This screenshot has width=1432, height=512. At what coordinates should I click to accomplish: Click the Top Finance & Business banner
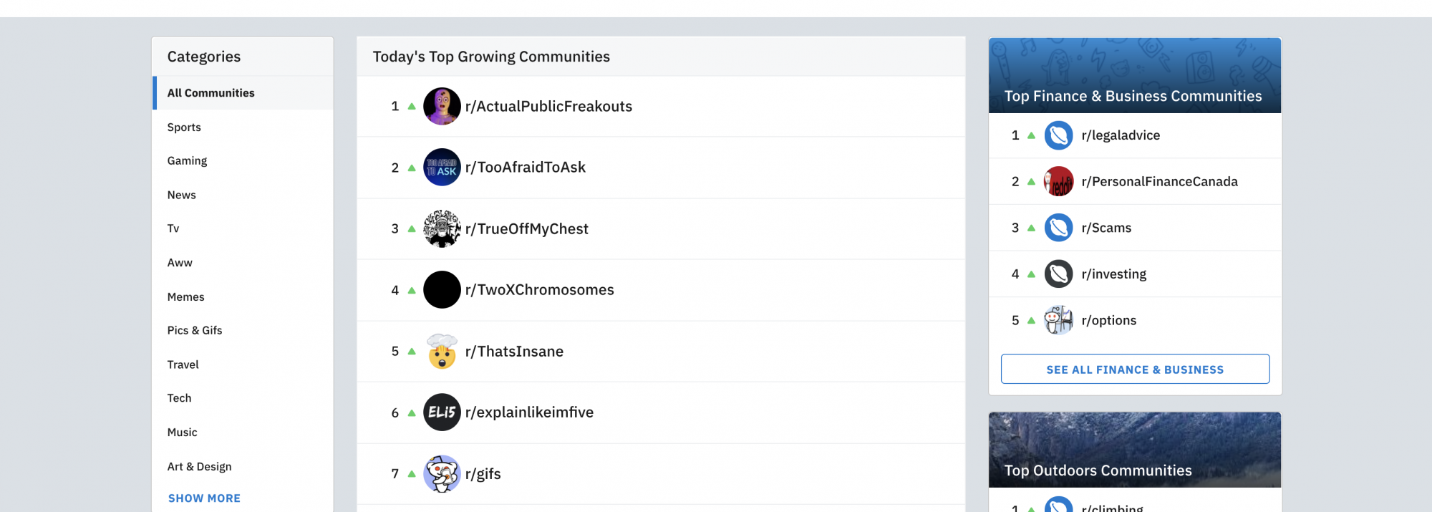[1134, 76]
